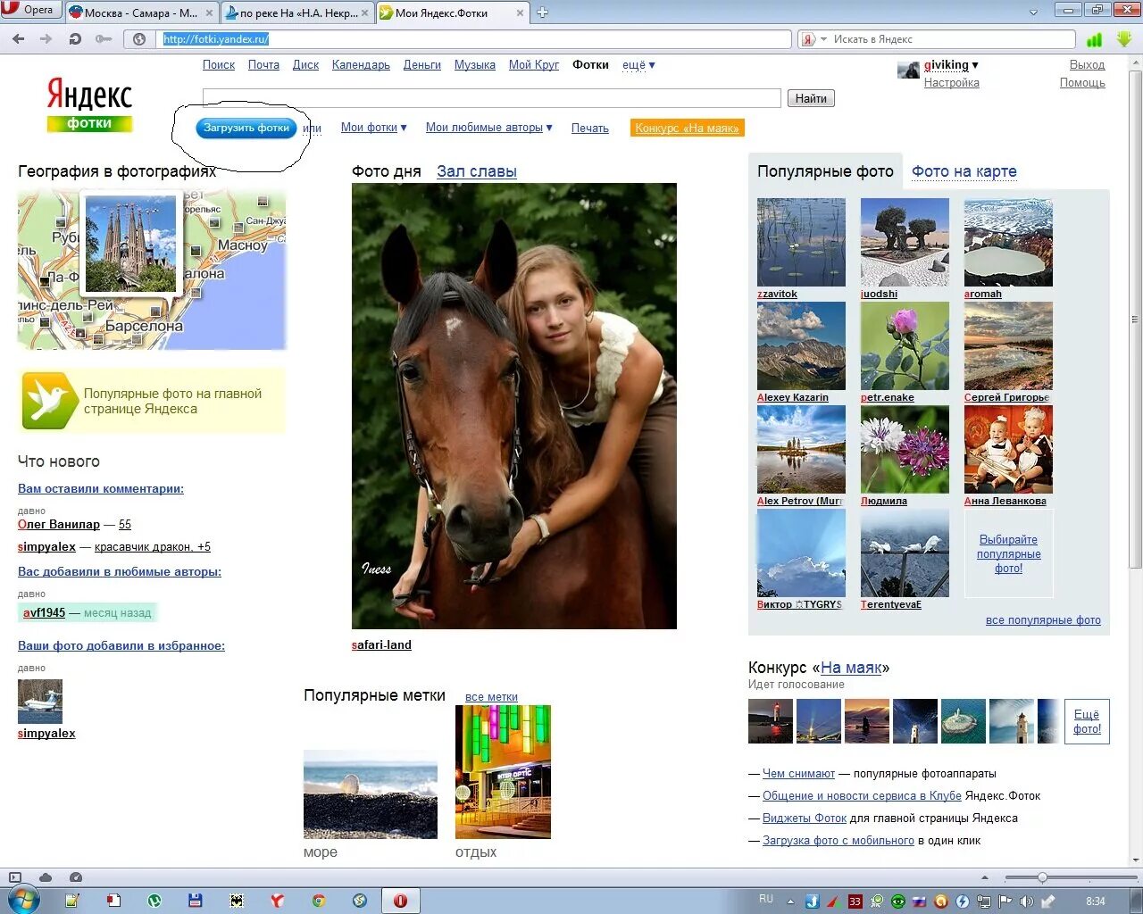This screenshot has height=914, width=1143.
Task: Open the network connection tray icon
Action: pos(984,902)
